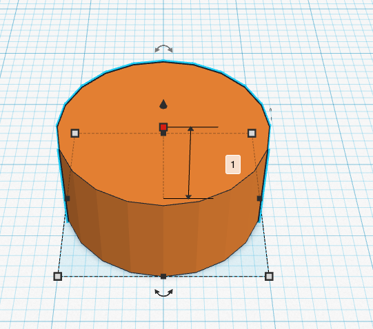The height and width of the screenshot is (329, 373).
Task: Select the black front-edge midpoint handle
Action: coord(163,276)
